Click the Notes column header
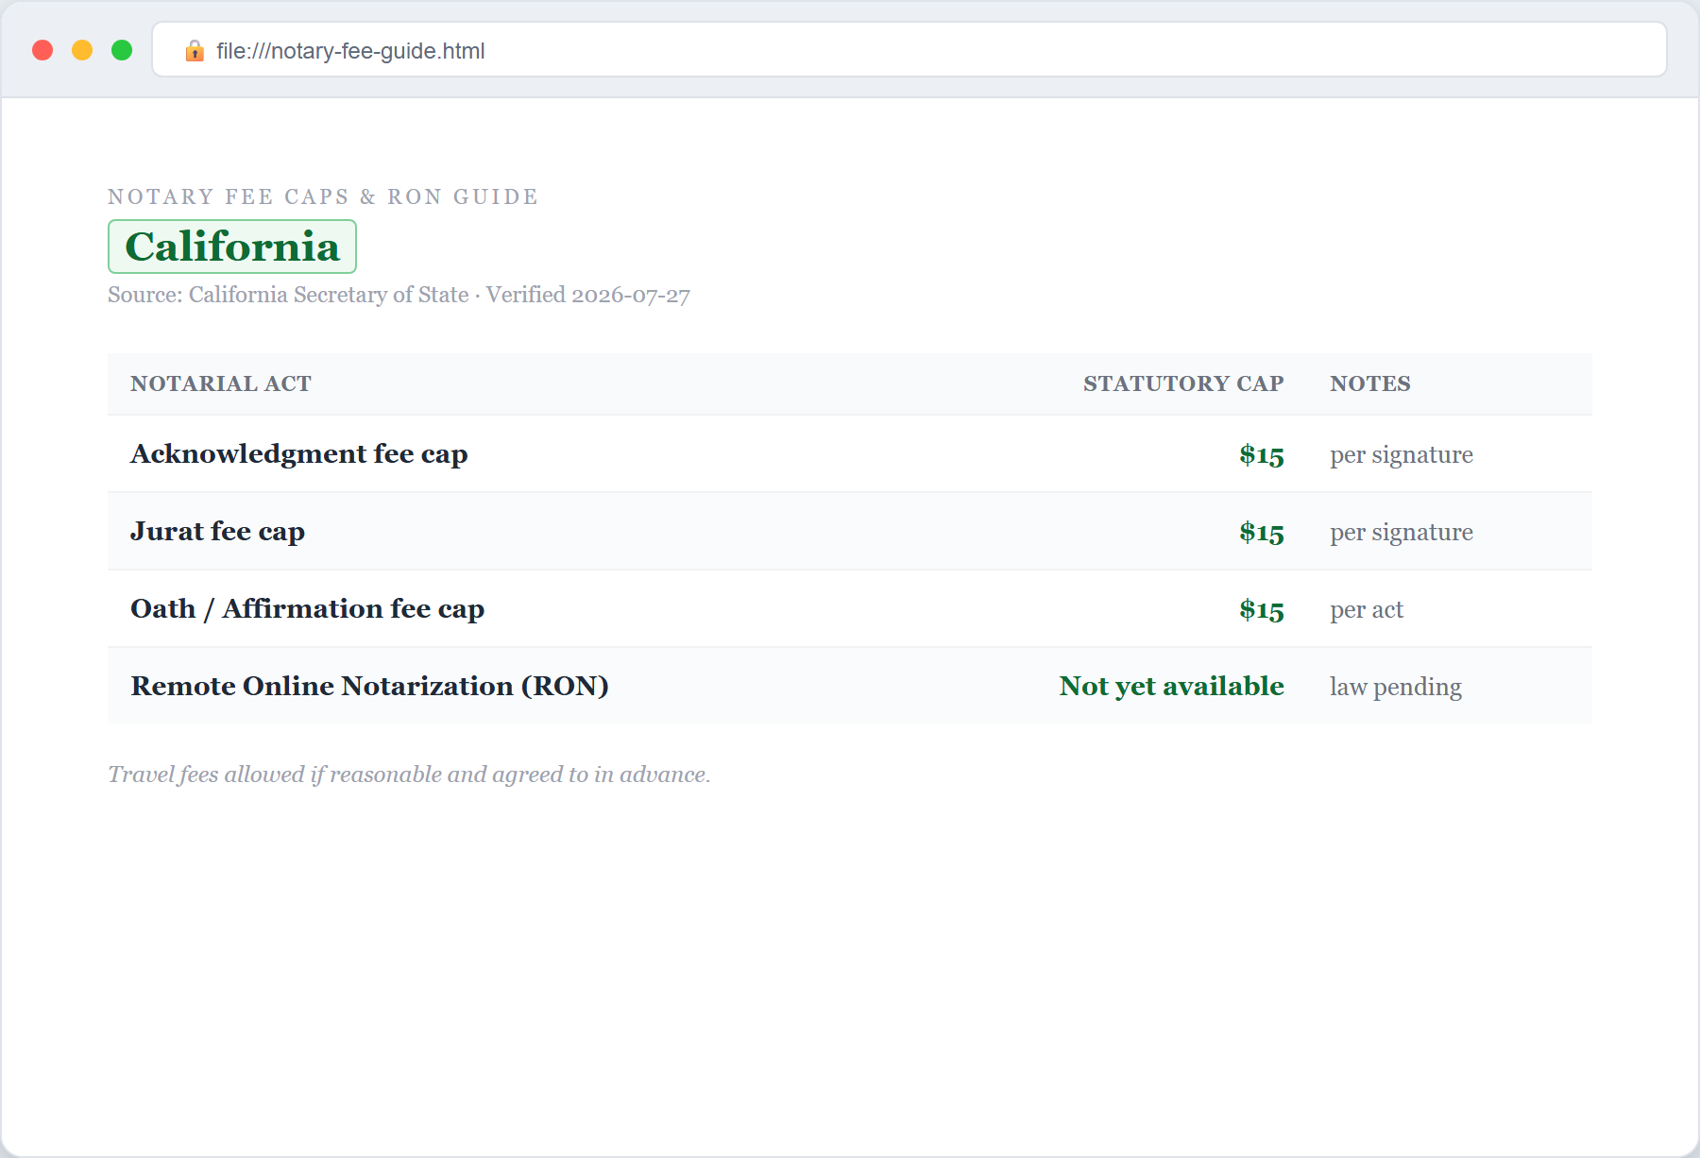 tap(1370, 383)
